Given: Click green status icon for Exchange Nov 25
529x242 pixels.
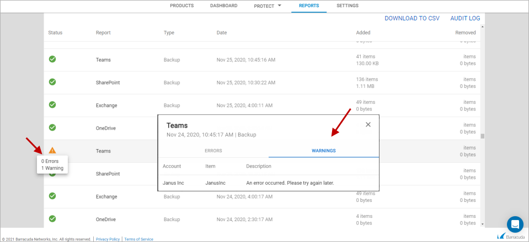Looking at the screenshot, I should click(x=52, y=105).
